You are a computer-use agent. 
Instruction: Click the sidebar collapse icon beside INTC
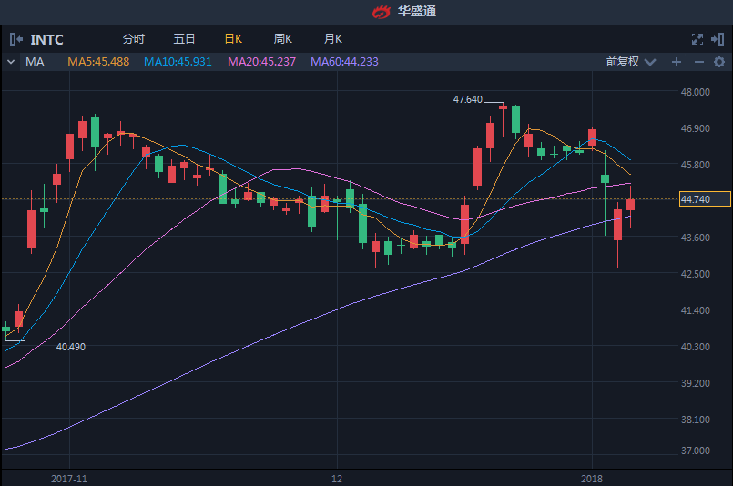15,39
